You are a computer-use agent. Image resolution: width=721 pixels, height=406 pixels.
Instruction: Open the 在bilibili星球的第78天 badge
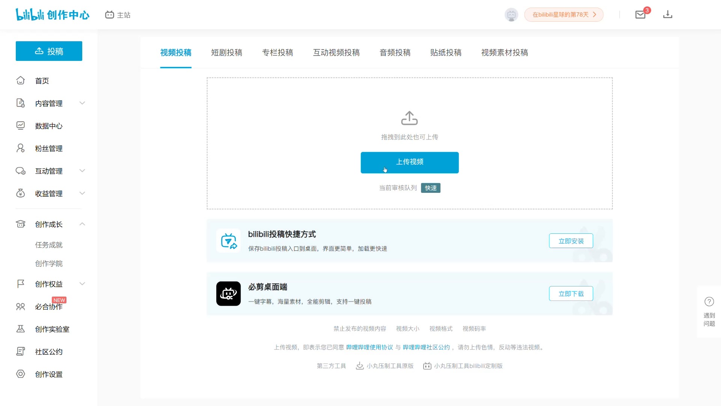pyautogui.click(x=564, y=15)
